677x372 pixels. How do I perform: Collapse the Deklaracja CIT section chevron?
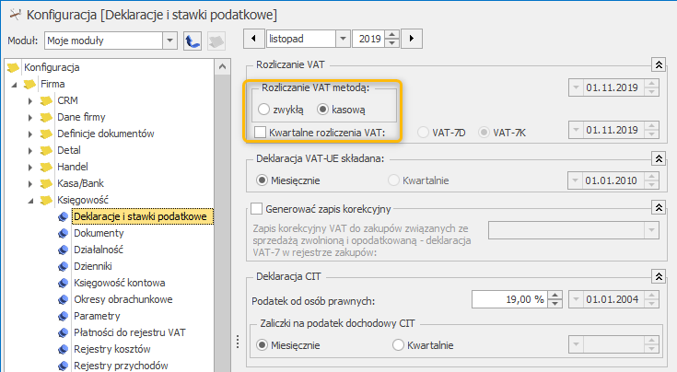tap(659, 276)
